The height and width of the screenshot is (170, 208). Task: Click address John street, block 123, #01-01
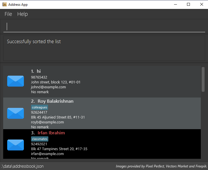pyautogui.click(x=56, y=82)
